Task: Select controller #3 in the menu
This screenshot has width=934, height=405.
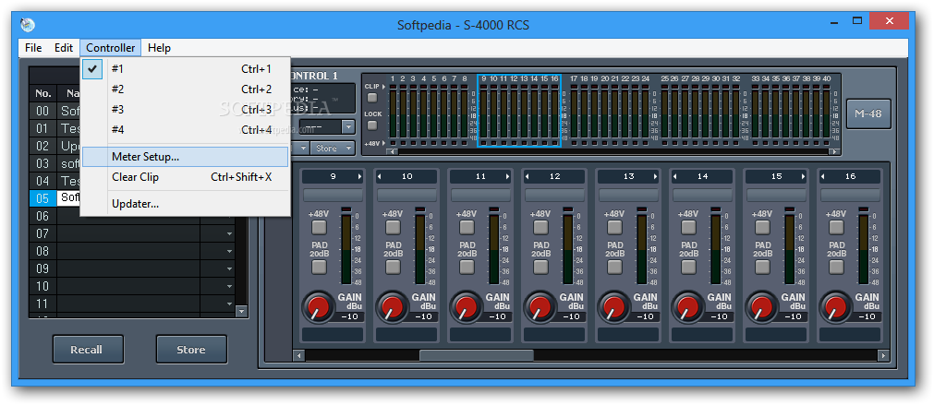Action: click(x=186, y=110)
